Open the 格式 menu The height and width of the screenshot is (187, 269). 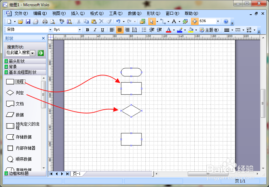[x=97, y=13]
